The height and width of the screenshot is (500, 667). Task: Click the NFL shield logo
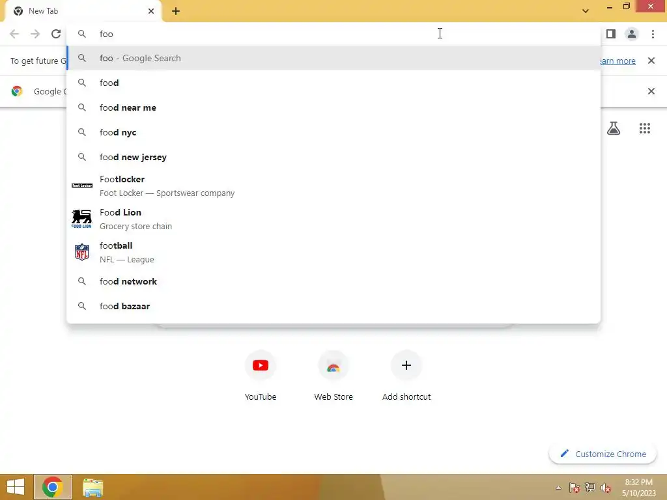click(81, 252)
